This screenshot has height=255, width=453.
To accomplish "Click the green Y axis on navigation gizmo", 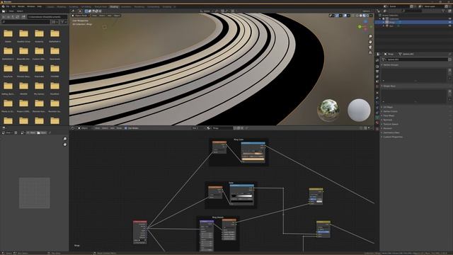I will tap(360, 27).
